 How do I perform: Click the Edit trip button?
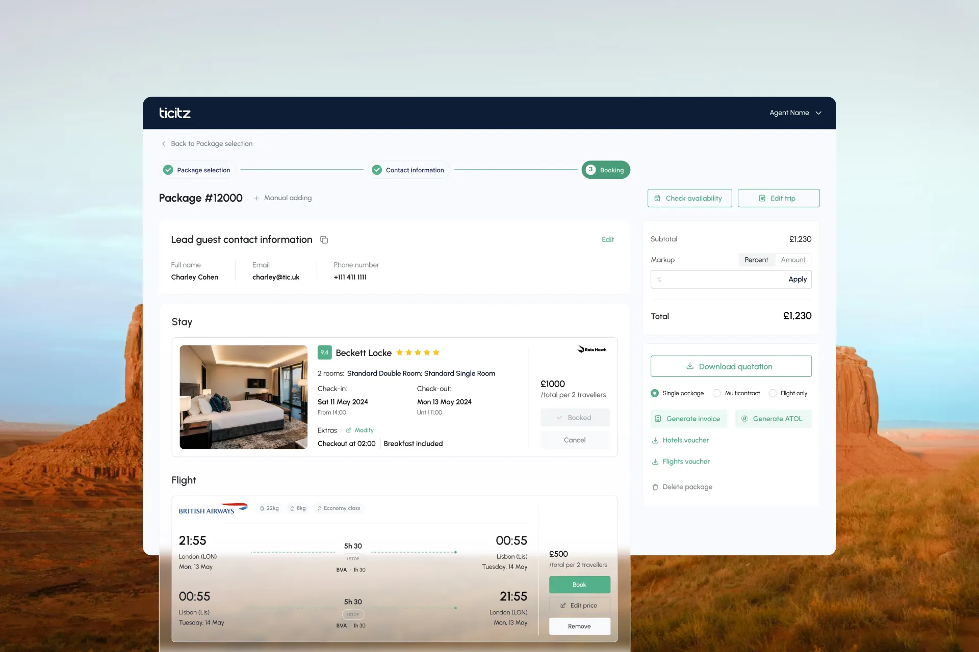point(779,198)
